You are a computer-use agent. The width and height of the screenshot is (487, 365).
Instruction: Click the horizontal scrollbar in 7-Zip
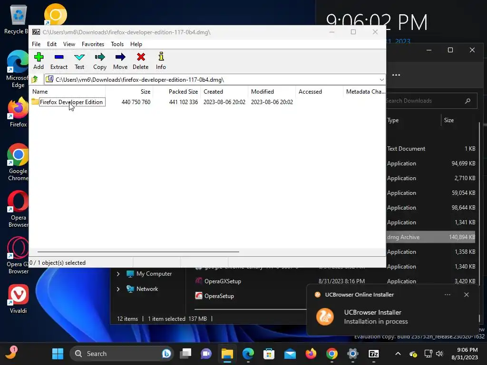138,252
